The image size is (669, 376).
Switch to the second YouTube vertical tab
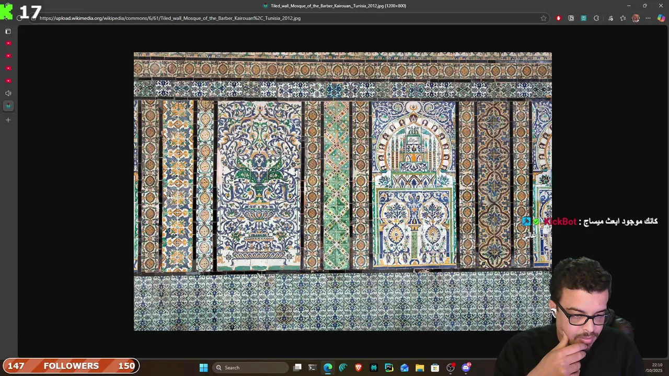click(8, 56)
